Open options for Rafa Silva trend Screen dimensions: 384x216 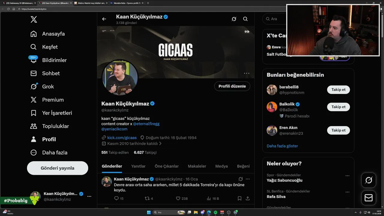[347, 192]
